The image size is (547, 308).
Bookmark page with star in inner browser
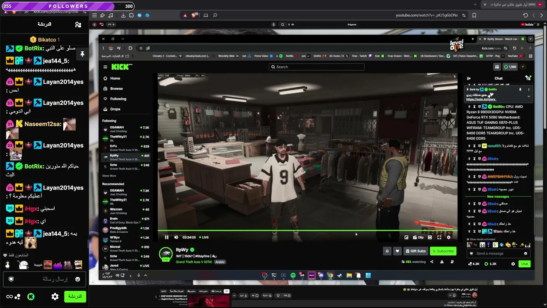tap(141, 48)
